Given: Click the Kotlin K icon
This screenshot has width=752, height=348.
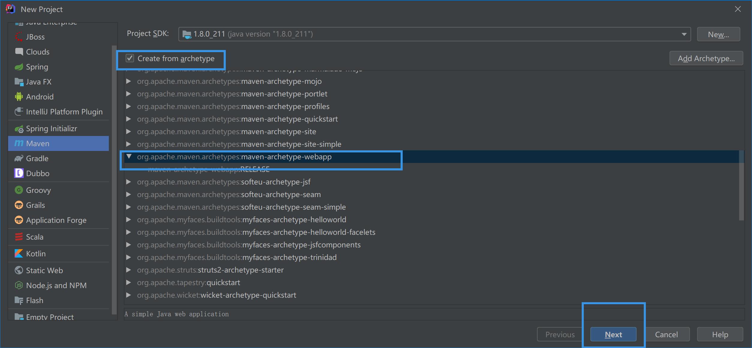Looking at the screenshot, I should 19,253.
